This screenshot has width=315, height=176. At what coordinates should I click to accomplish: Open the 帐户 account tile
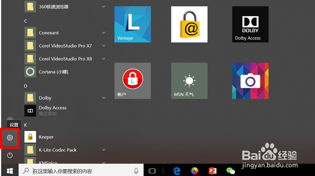click(x=133, y=81)
